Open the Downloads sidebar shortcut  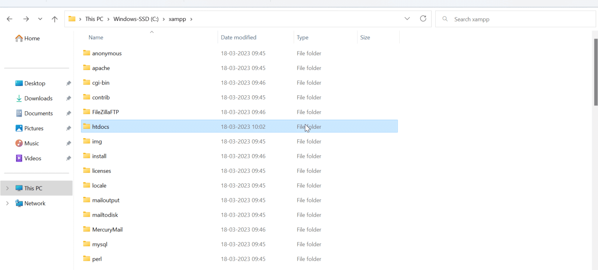pyautogui.click(x=38, y=98)
